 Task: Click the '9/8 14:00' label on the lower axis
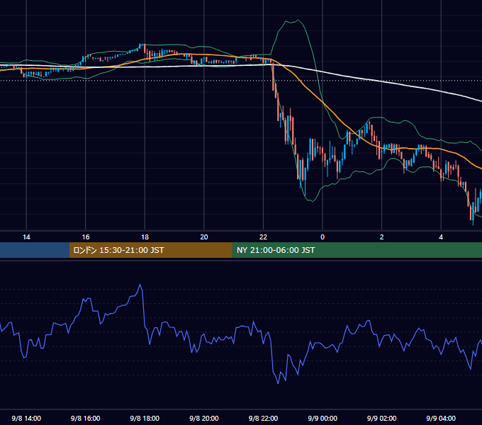[26, 418]
